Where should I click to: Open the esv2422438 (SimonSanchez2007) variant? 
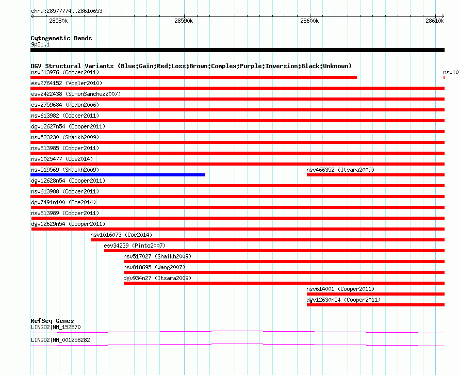pos(76,94)
